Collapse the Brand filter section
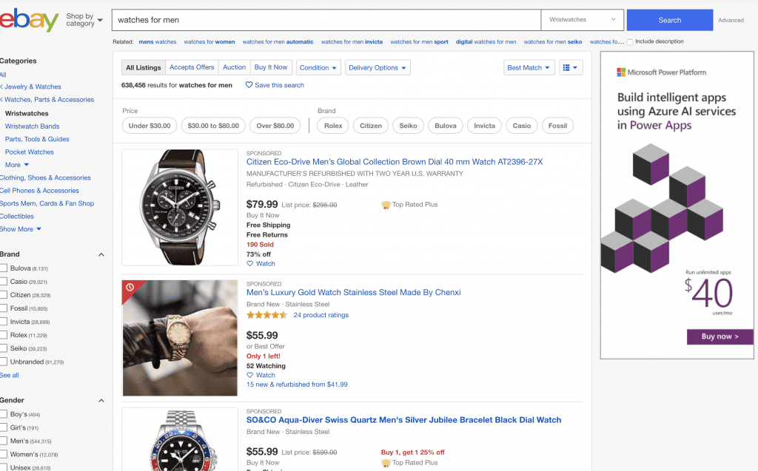Screen dimensions: 758x471 [x=101, y=254]
